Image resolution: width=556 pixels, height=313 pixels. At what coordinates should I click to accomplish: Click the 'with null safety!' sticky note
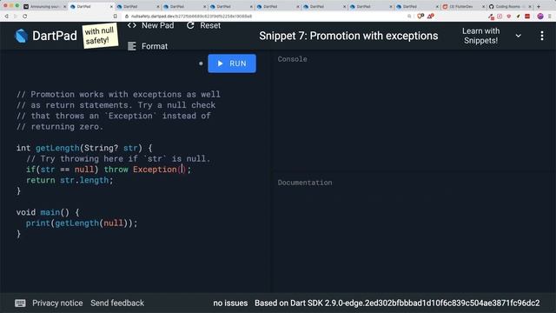click(x=100, y=36)
